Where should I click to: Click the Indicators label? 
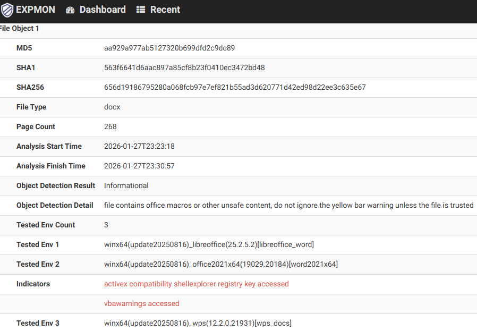pyautogui.click(x=33, y=284)
